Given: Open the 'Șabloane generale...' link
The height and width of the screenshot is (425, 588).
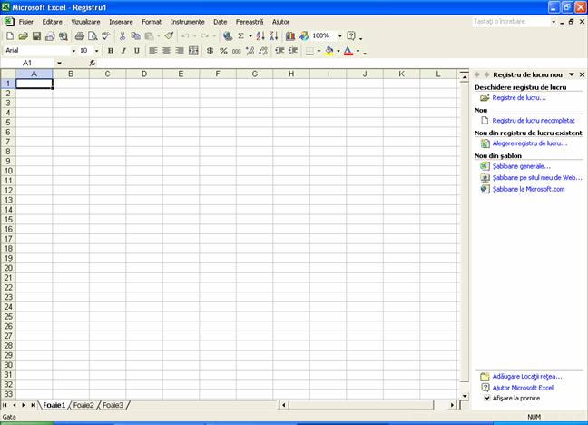Looking at the screenshot, I should [521, 166].
